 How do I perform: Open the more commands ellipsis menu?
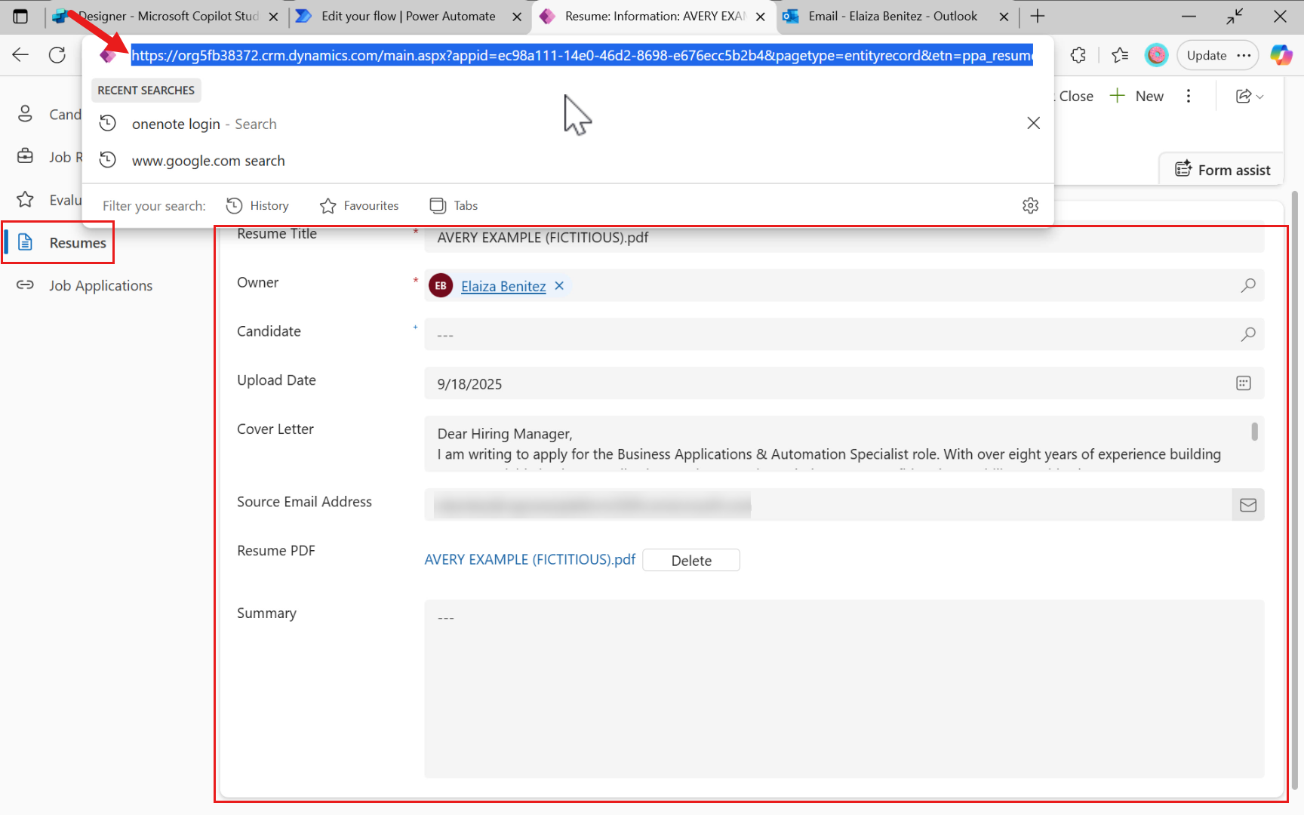pyautogui.click(x=1189, y=96)
